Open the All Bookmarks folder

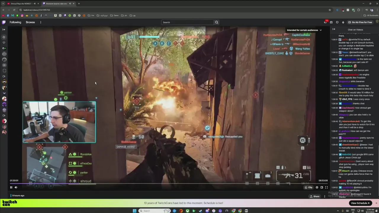(x=371, y=15)
